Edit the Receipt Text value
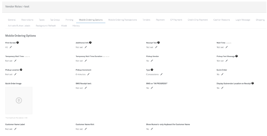The image size is (267, 136). (x=156, y=47)
